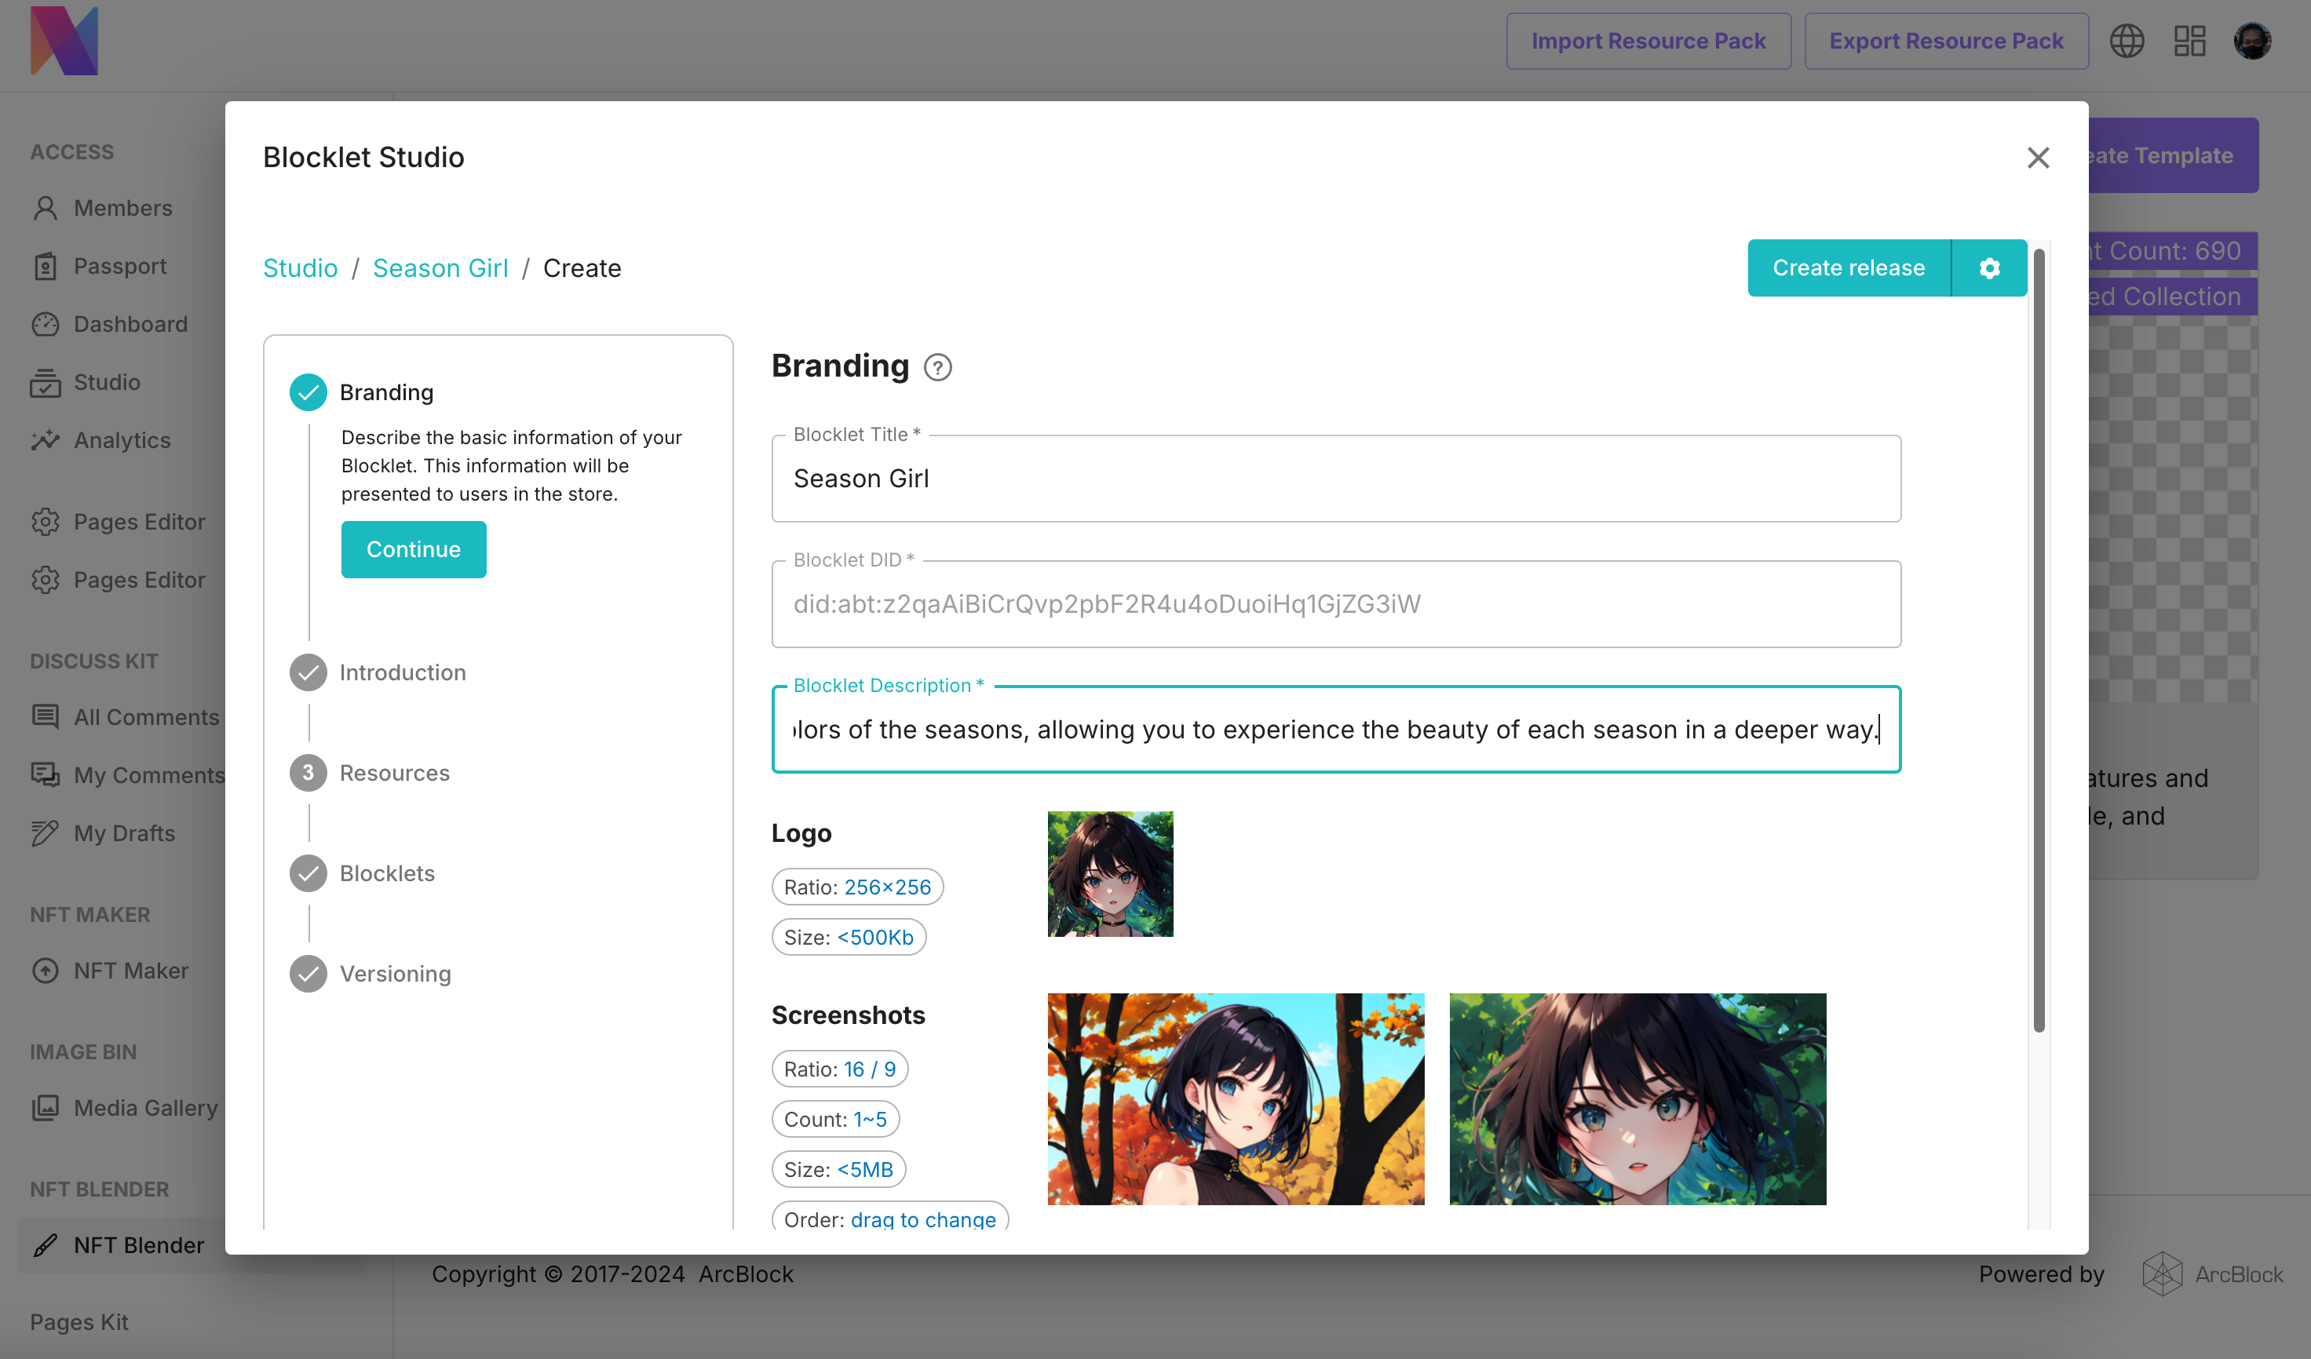Viewport: 2311px width, 1359px height.
Task: Select the autumn screenshot thumbnail
Action: 1236,1098
